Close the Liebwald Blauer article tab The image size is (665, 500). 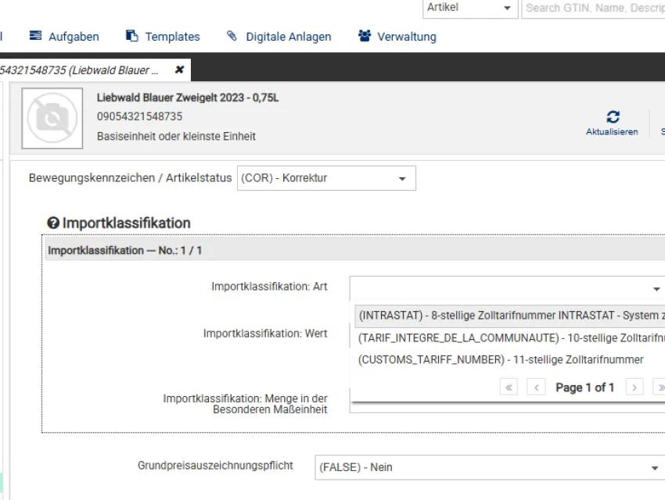179,69
